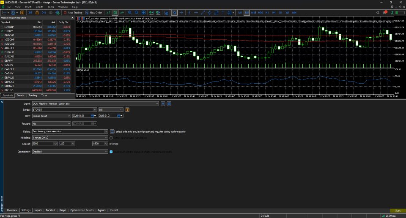Open the notifications icon with red badge
The width and height of the screenshot is (406, 218).
385,12
